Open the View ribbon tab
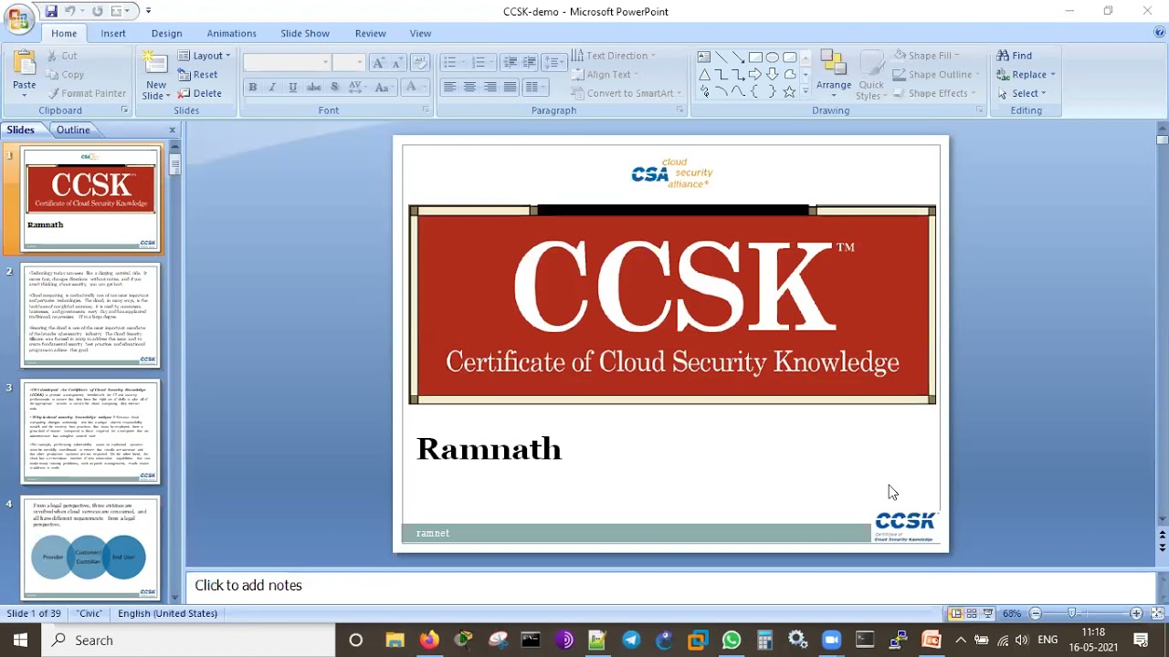Image resolution: width=1169 pixels, height=657 pixels. [420, 33]
